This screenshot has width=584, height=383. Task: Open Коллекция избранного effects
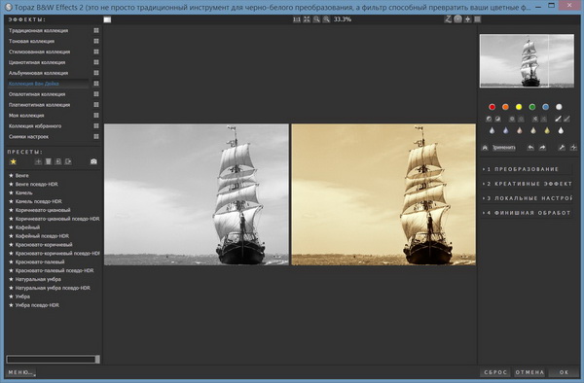[x=35, y=126]
